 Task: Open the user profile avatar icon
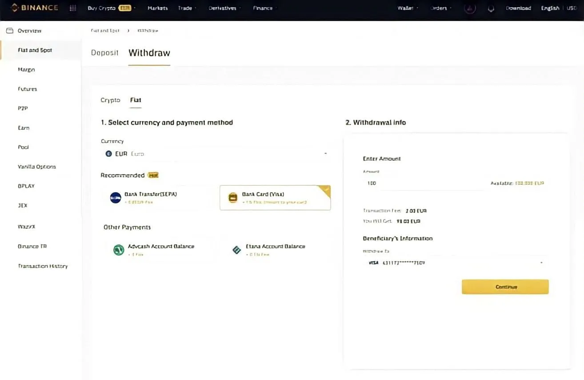click(470, 8)
